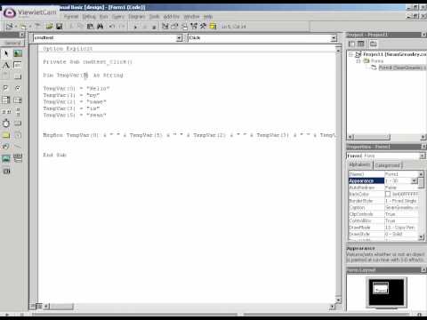Open the procedure dropdown showing Click

[x=334, y=38]
